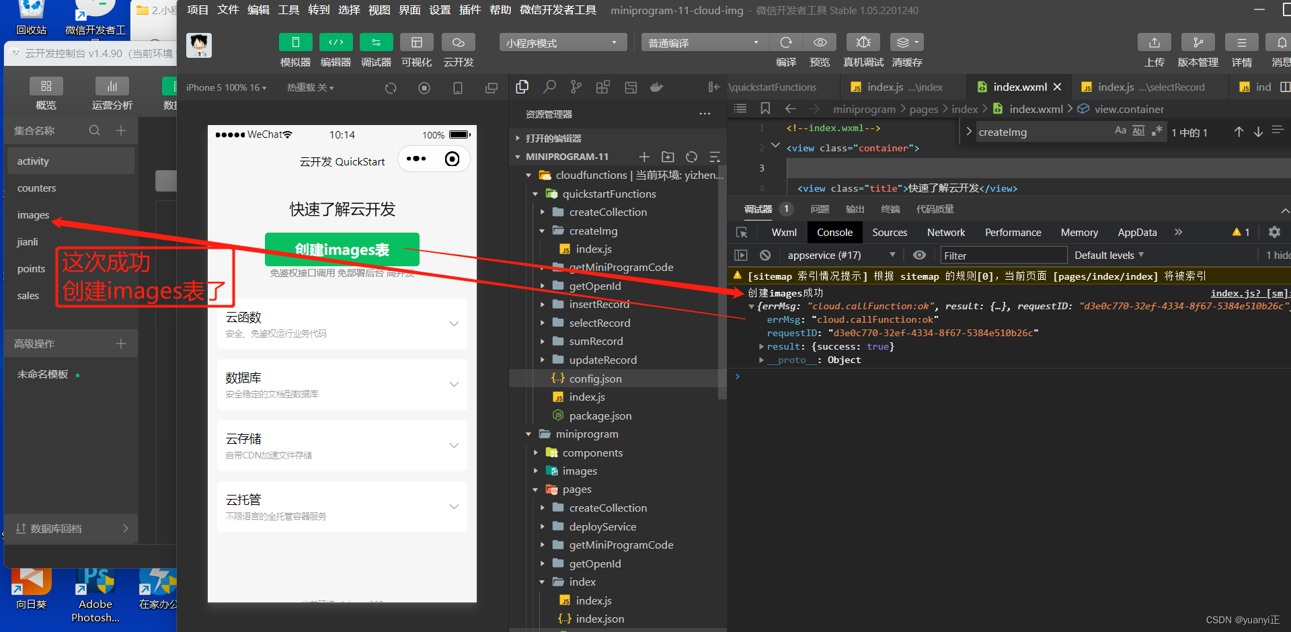Screen dimensions: 1291x632
Task: Add a new collection with plus icon
Action: pyautogui.click(x=121, y=130)
